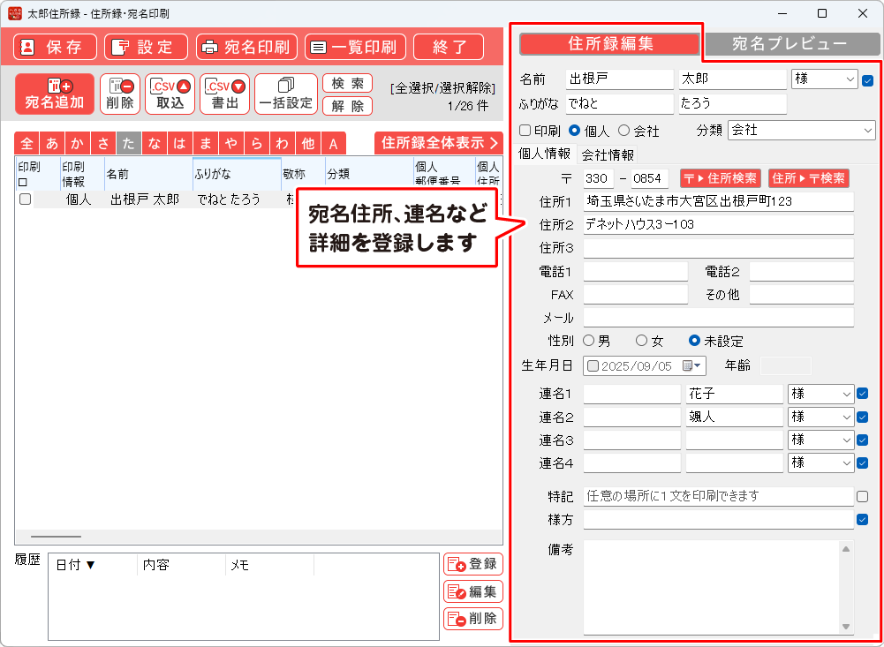Switch to 会社情報 tab

[608, 154]
